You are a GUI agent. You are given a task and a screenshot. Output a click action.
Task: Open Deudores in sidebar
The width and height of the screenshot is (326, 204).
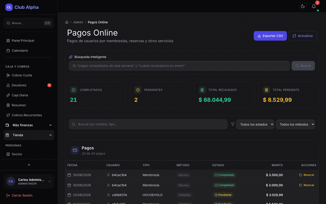(x=29, y=85)
